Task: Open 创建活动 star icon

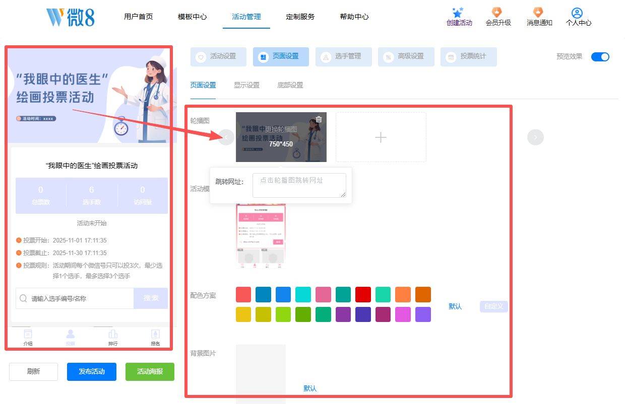Action: tap(458, 13)
